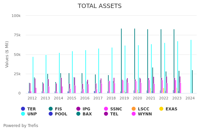This screenshot has width=200, height=133.
Task: Click the orange LSCC legend dot
Action: point(134,109)
